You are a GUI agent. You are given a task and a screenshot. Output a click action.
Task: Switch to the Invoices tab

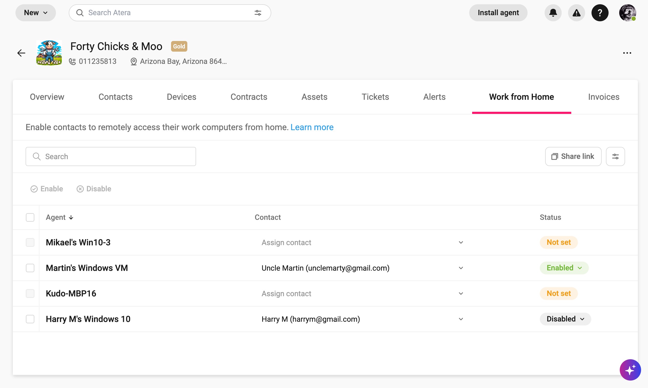click(x=604, y=97)
